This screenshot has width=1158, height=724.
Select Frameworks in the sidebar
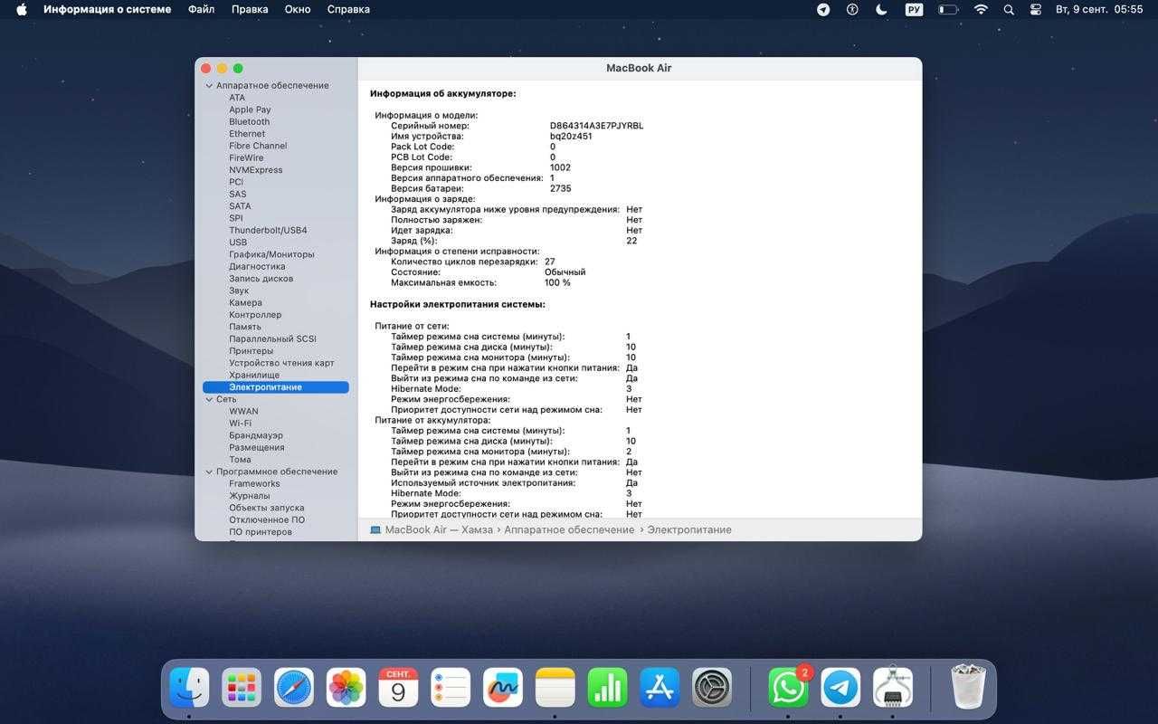click(x=254, y=483)
